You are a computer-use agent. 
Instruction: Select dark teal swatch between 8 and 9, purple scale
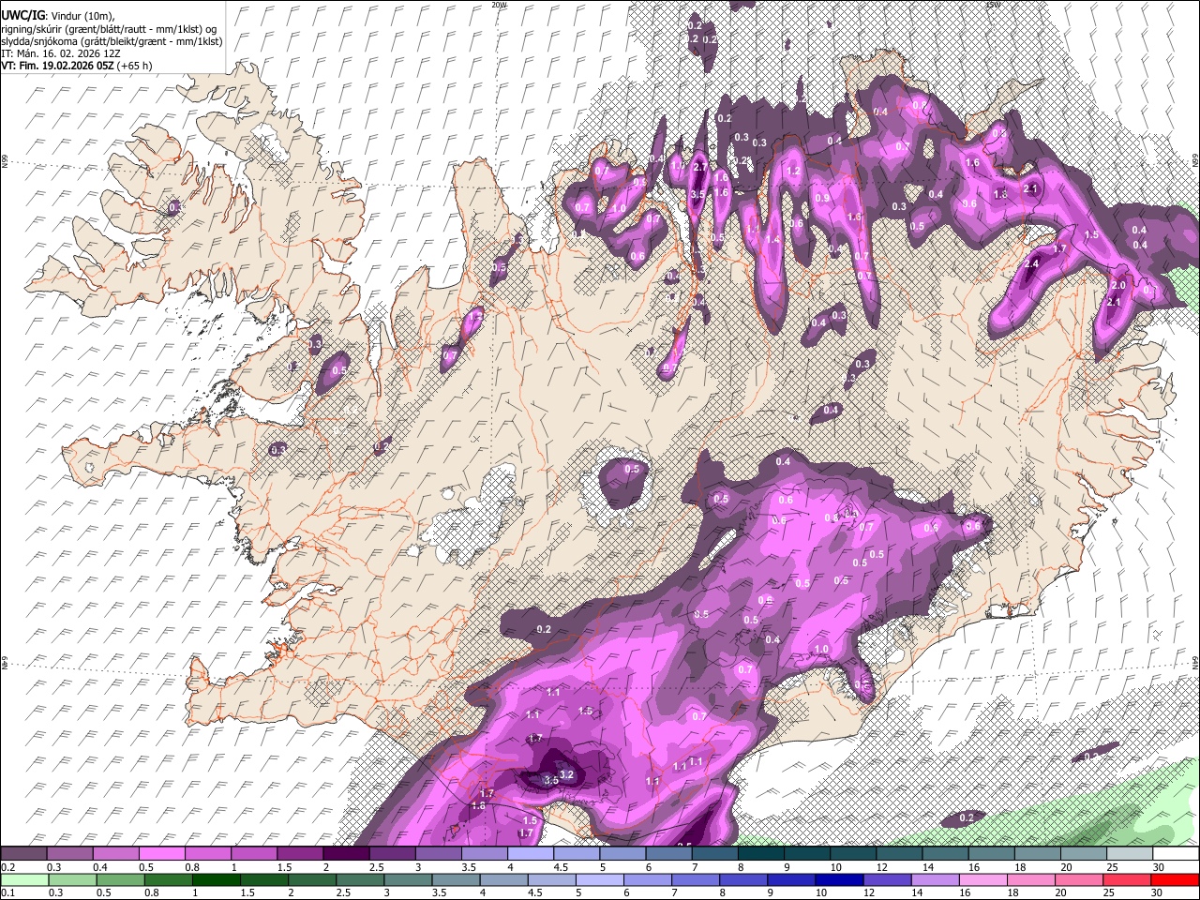coord(761,854)
